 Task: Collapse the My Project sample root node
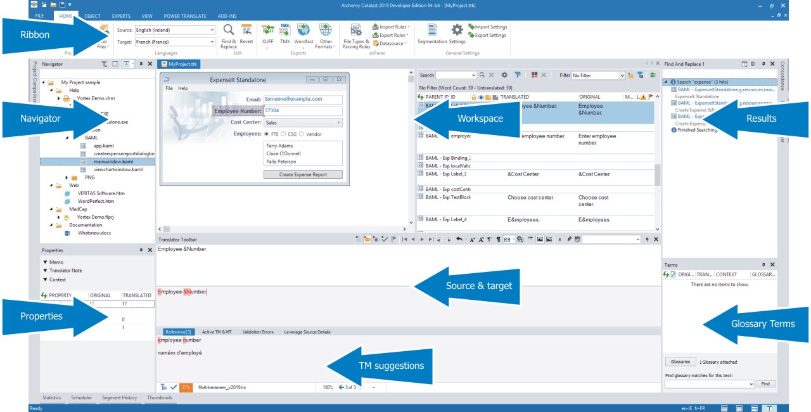(x=44, y=82)
